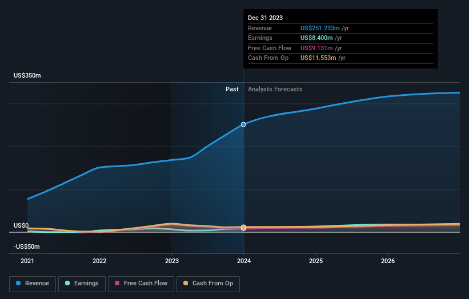
Task: Click the blue Revenue legend dot
Action: point(18,283)
